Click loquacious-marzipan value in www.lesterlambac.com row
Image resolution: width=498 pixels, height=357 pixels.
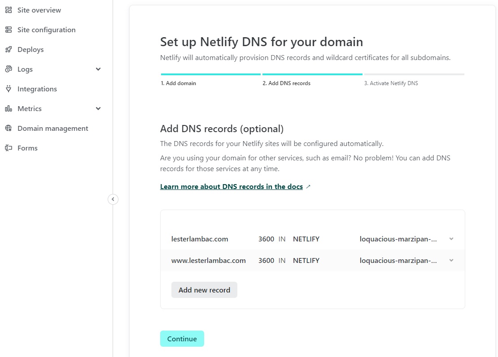pos(398,261)
